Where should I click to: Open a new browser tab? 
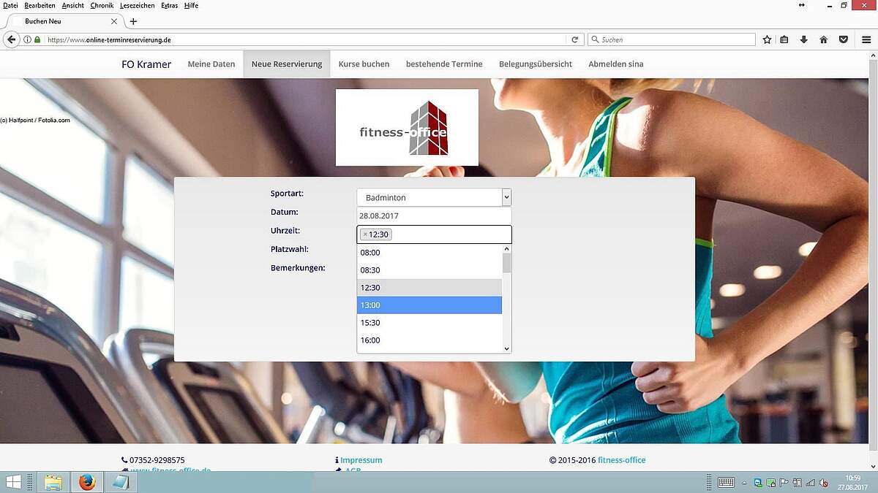point(133,21)
